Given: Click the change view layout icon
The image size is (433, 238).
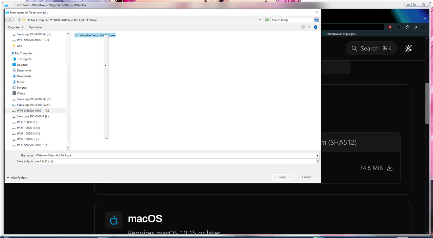Looking at the screenshot, I should click(303, 27).
